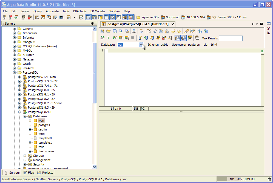Toggle the INS insert mode indicator
Viewport: 273px width, 183px height.
point(136,109)
